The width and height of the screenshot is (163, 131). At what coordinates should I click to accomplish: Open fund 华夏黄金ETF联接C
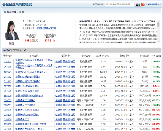25,100
